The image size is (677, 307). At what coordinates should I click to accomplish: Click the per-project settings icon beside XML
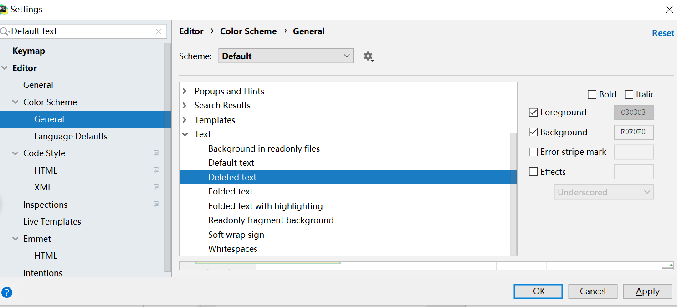pyautogui.click(x=157, y=187)
